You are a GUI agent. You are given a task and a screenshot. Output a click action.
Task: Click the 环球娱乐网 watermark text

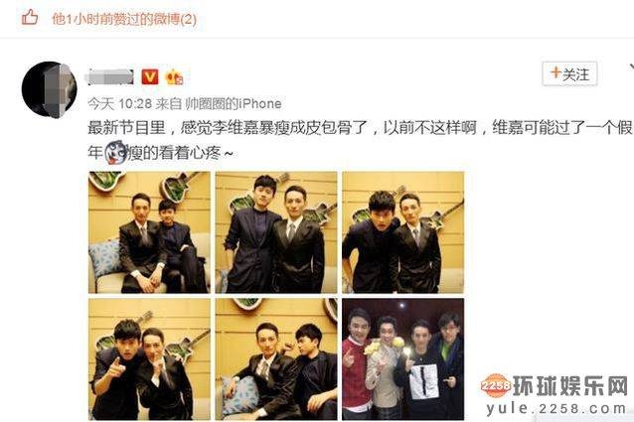(x=570, y=385)
